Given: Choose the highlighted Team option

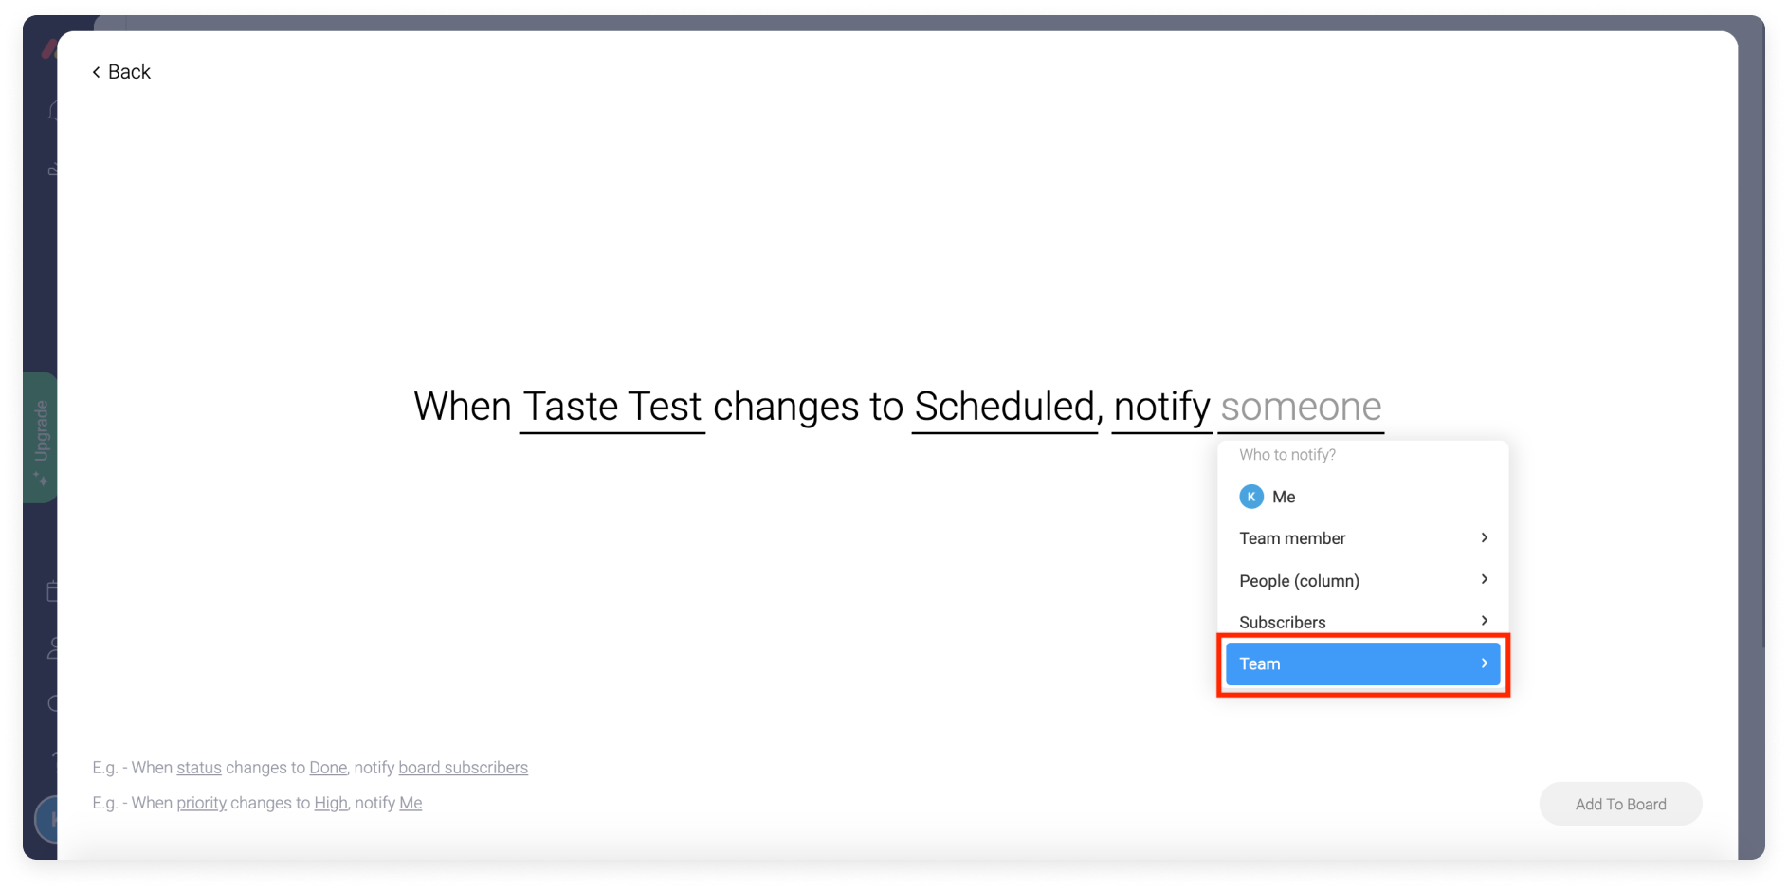Looking at the screenshot, I should pyautogui.click(x=1363, y=663).
